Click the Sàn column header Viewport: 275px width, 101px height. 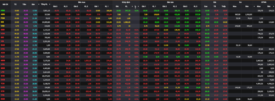tap(33, 4)
